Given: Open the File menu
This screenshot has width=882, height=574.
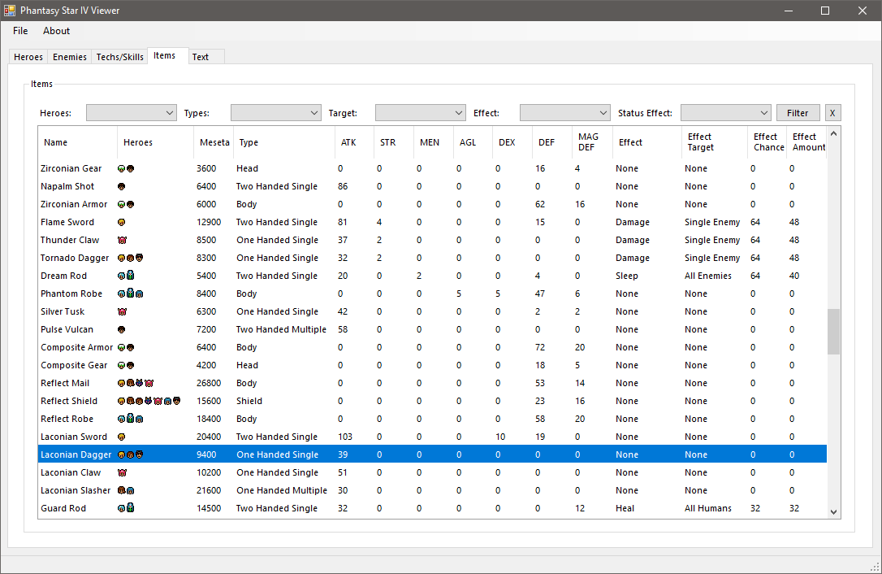Looking at the screenshot, I should 20,31.
